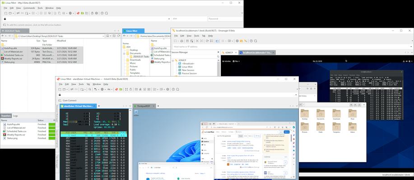
Task: Open the bookmark dropdown arrow in Xftp local panel
Action: point(111,36)
